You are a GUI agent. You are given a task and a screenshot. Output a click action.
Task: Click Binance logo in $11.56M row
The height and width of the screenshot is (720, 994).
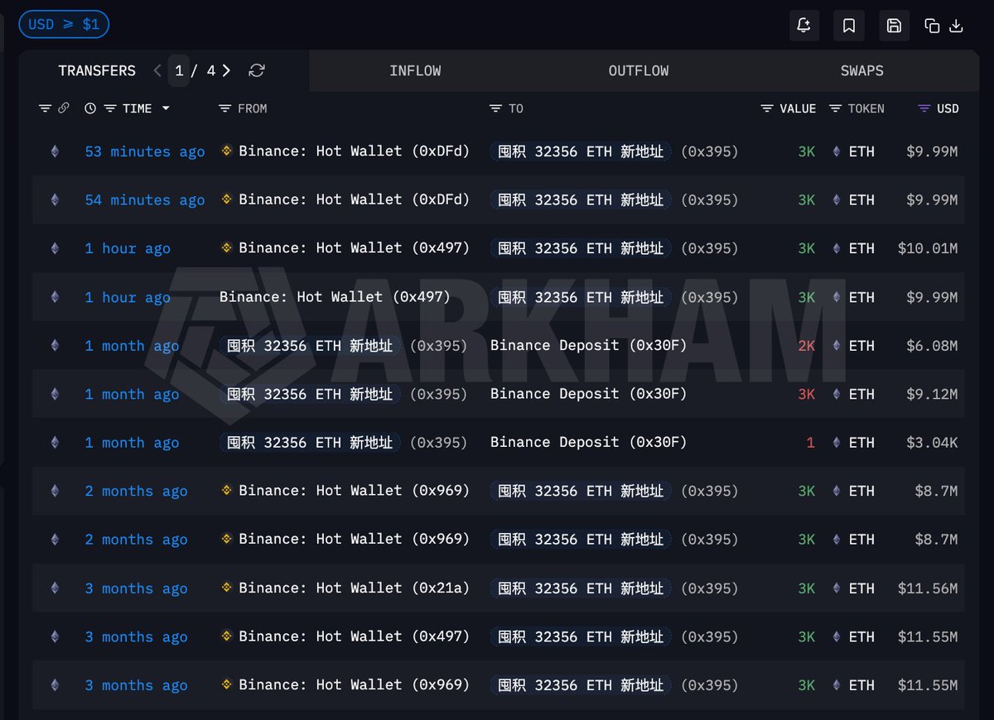pyautogui.click(x=226, y=588)
